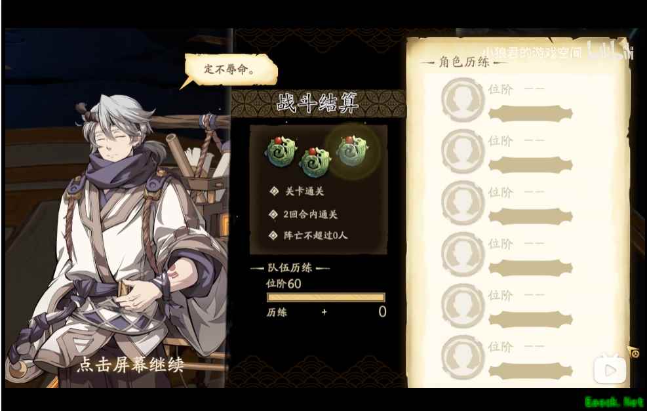The height and width of the screenshot is (411, 647).
Task: Click the 战斗结算 title banner
Action: tap(318, 103)
